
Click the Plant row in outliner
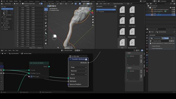(x=161, y=15)
